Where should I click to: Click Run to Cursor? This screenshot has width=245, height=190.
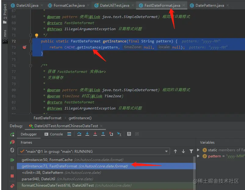pyautogui.click(x=119, y=134)
